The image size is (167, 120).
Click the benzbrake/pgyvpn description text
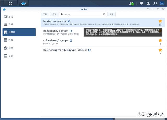[61, 34]
